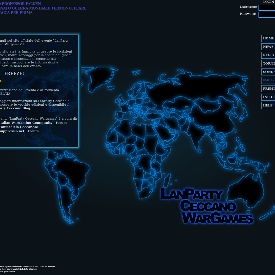Focus the Password input field
275x275 pixels.
click(x=267, y=15)
